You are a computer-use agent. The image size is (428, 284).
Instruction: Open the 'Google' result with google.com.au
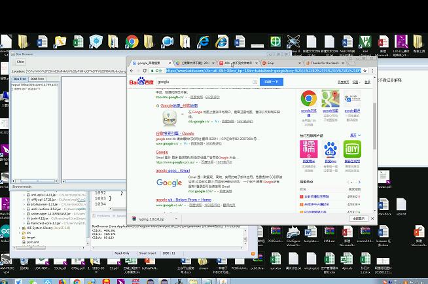(162, 152)
